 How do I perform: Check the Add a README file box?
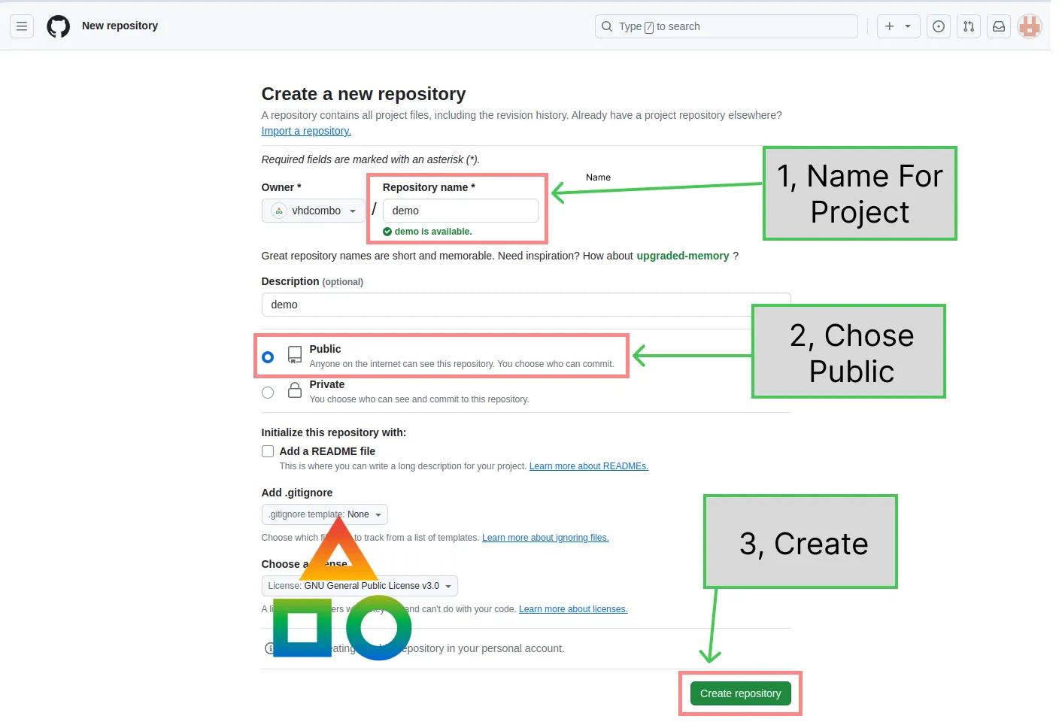point(268,451)
